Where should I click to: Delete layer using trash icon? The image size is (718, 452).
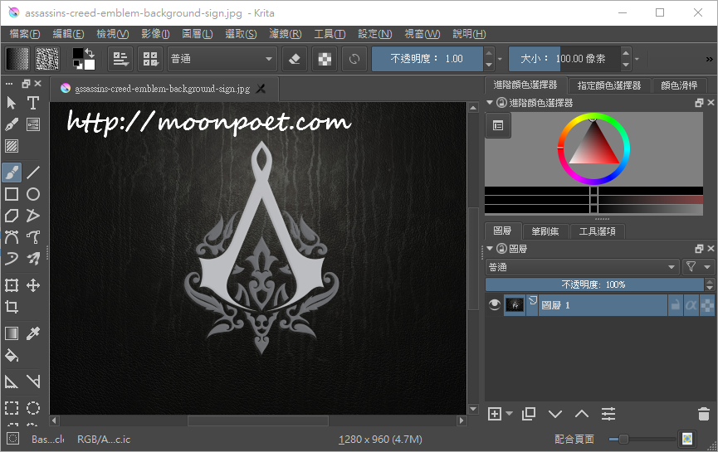pos(703,414)
